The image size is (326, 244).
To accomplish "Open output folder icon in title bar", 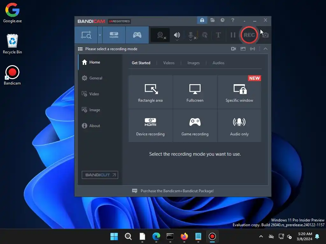I will click(x=212, y=20).
